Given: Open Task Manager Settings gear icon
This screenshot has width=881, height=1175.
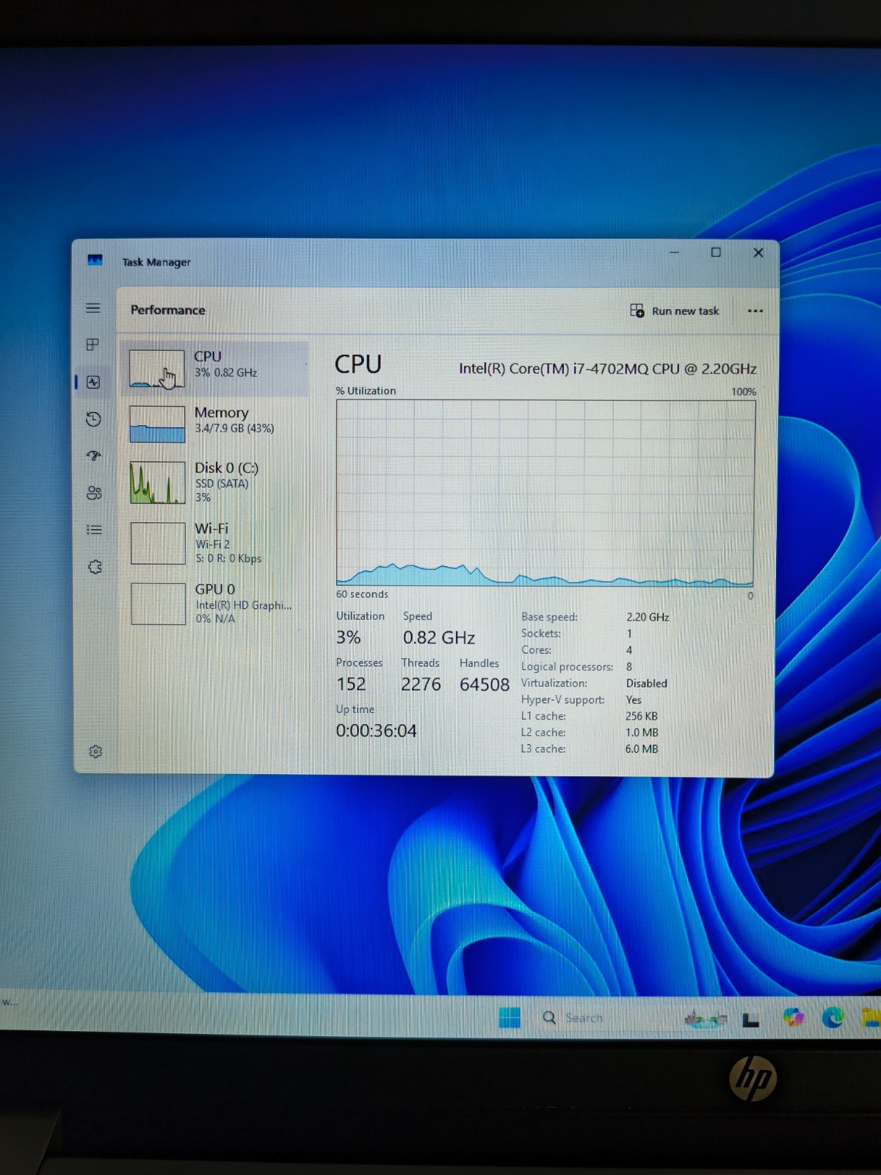Looking at the screenshot, I should pyautogui.click(x=95, y=751).
